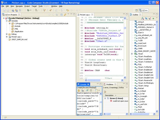
Task: Close the Console view
Action: pos(88,84)
